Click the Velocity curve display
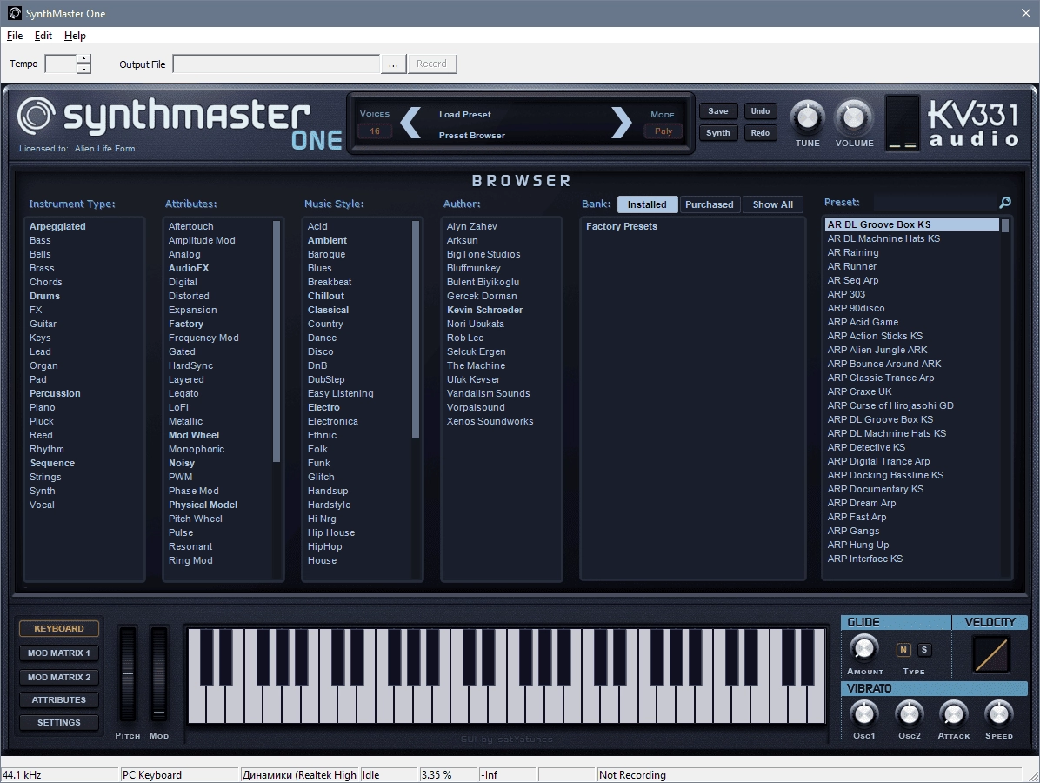This screenshot has width=1040, height=783. coord(991,654)
